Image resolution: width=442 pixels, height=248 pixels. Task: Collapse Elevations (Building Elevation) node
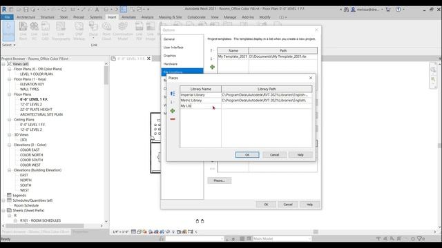[9, 170]
